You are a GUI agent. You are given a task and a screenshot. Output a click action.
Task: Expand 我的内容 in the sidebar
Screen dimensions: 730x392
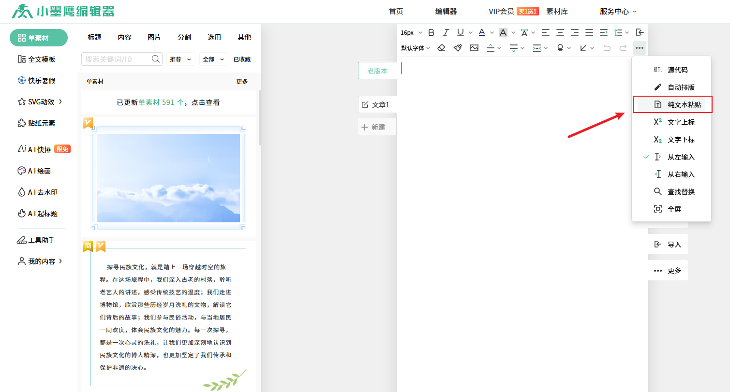41,261
